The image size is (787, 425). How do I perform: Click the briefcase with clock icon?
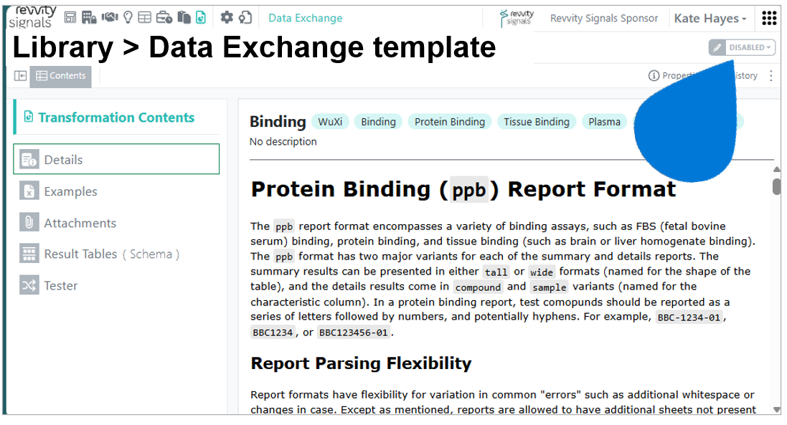pyautogui.click(x=164, y=17)
